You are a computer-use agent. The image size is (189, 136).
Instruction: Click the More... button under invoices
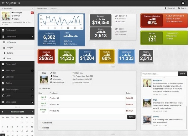pos(131,117)
